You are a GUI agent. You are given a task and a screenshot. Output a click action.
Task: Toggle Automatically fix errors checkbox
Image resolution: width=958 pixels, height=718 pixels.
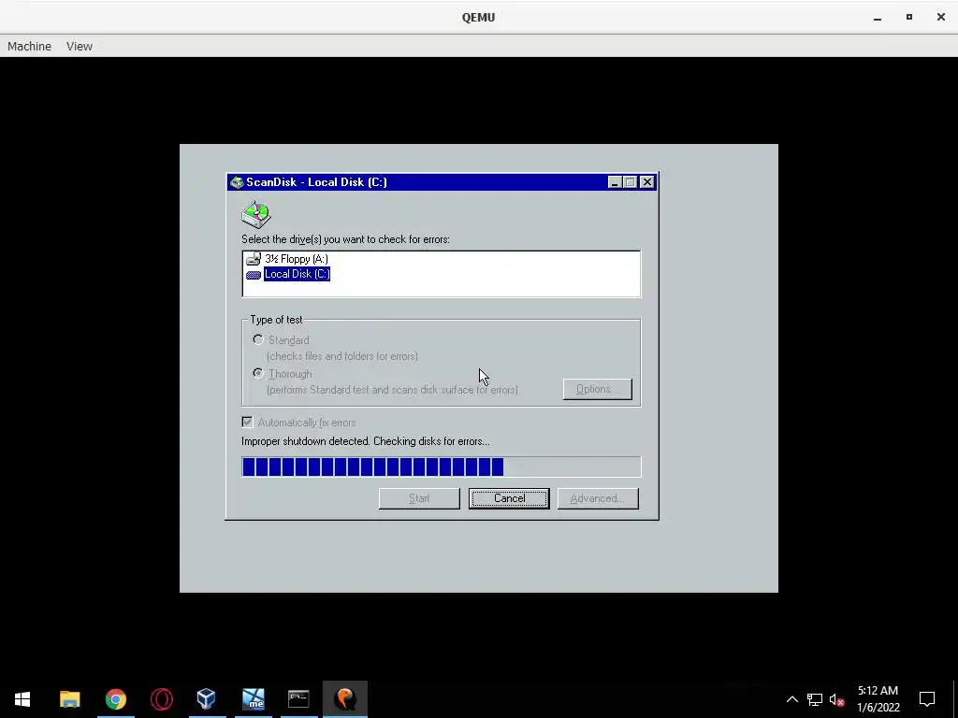coord(247,422)
